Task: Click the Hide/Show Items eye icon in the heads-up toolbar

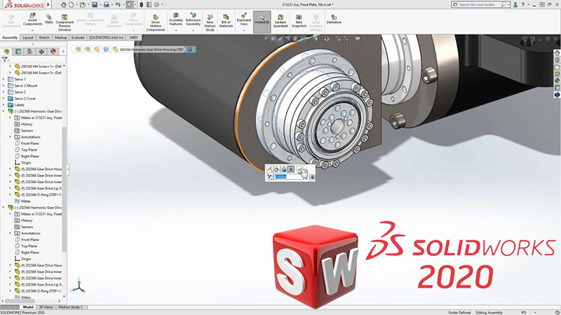Action: pyautogui.click(x=327, y=38)
